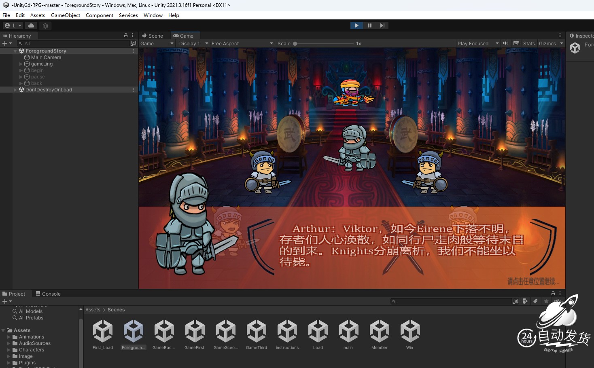
Task: Expand the game_ing object in Hierarchy
Action: pyautogui.click(x=21, y=64)
